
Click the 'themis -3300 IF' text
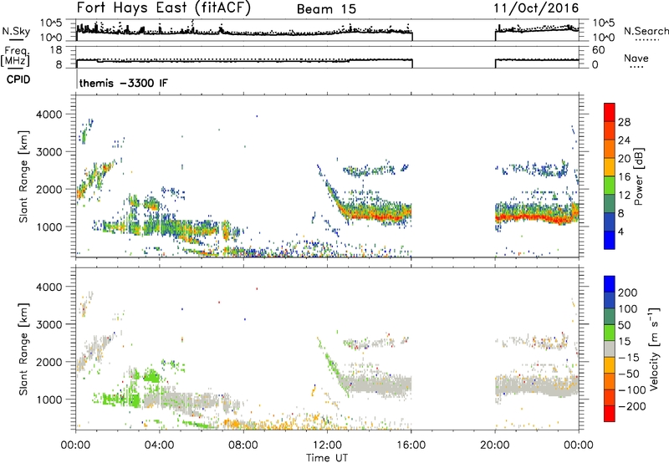[x=124, y=83]
